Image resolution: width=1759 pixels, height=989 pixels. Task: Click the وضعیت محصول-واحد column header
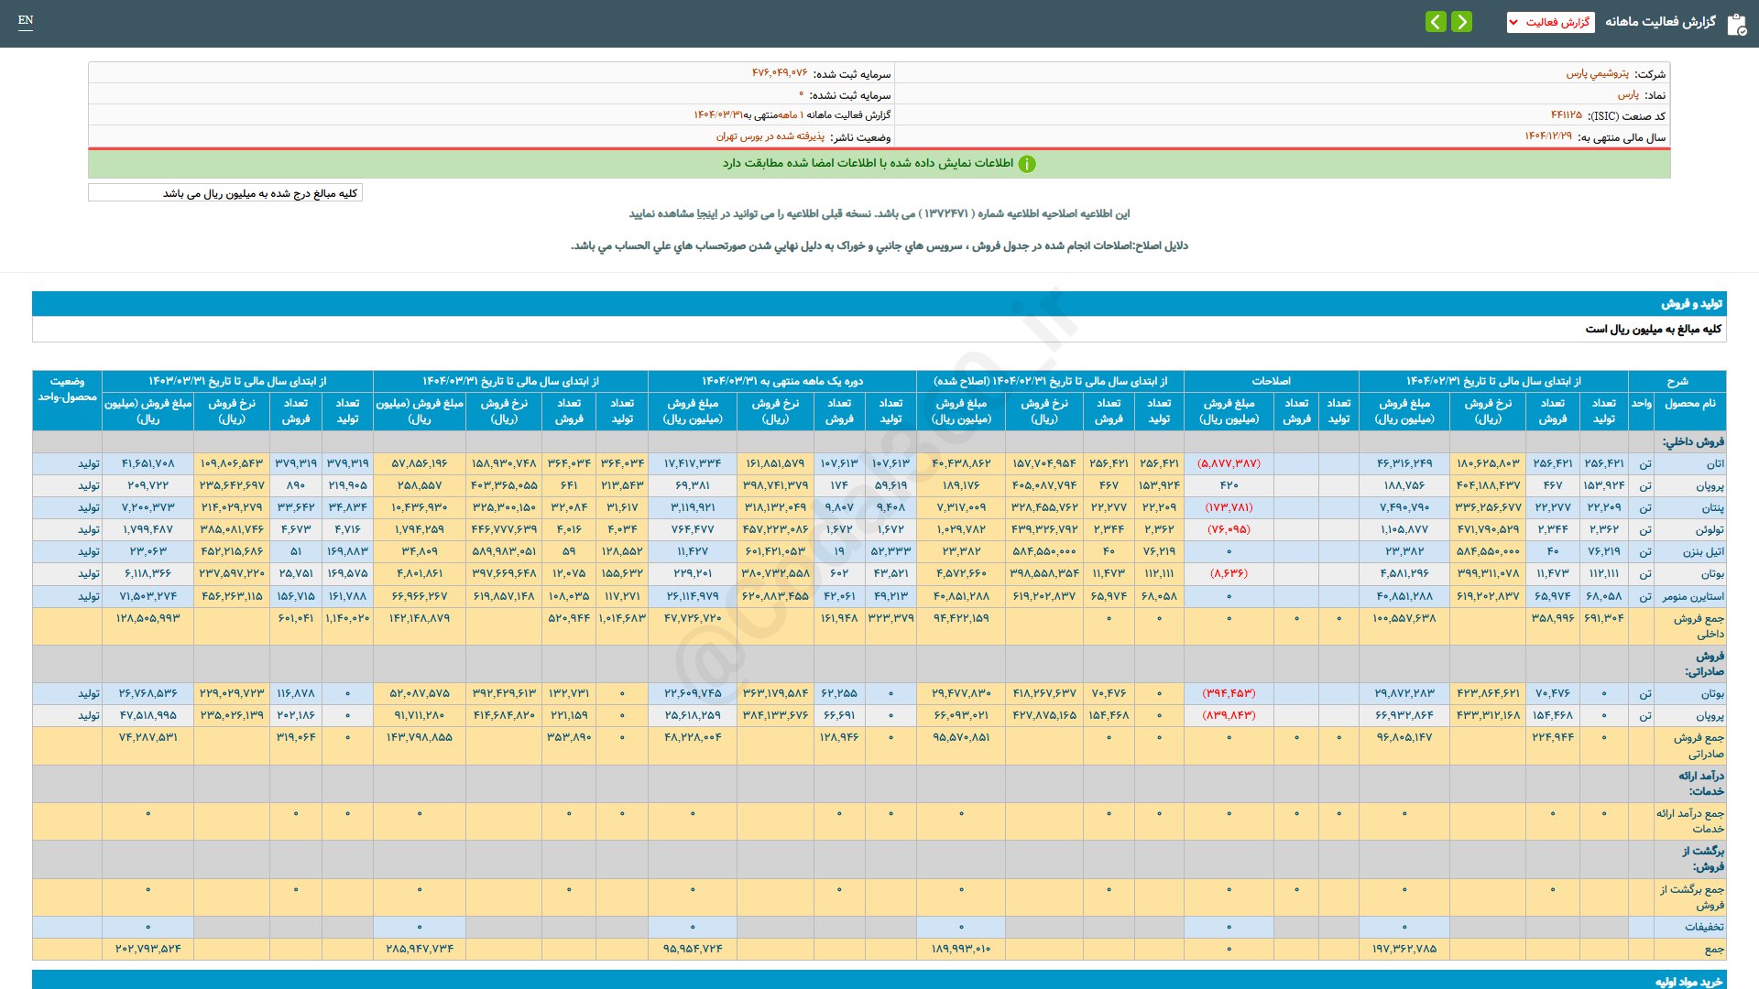[68, 389]
